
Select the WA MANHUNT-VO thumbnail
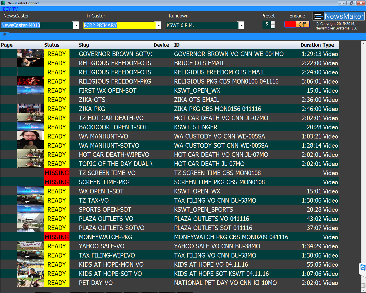pyautogui.click(x=30, y=136)
